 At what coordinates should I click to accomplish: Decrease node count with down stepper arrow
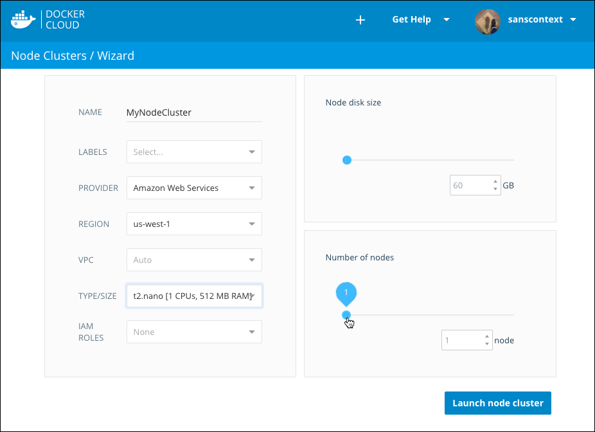tap(487, 344)
